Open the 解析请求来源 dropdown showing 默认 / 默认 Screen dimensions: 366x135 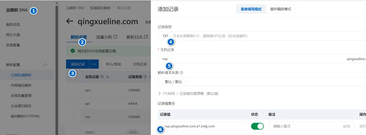pos(262,82)
